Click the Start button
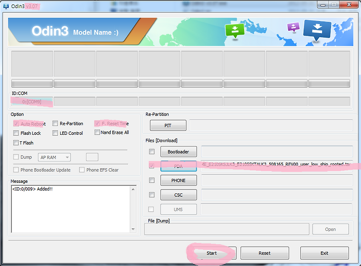361x266 pixels. 212,253
